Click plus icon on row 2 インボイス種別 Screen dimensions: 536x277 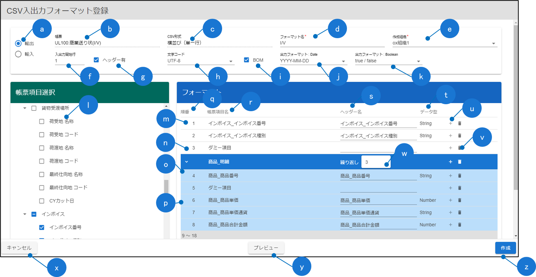tap(450, 136)
